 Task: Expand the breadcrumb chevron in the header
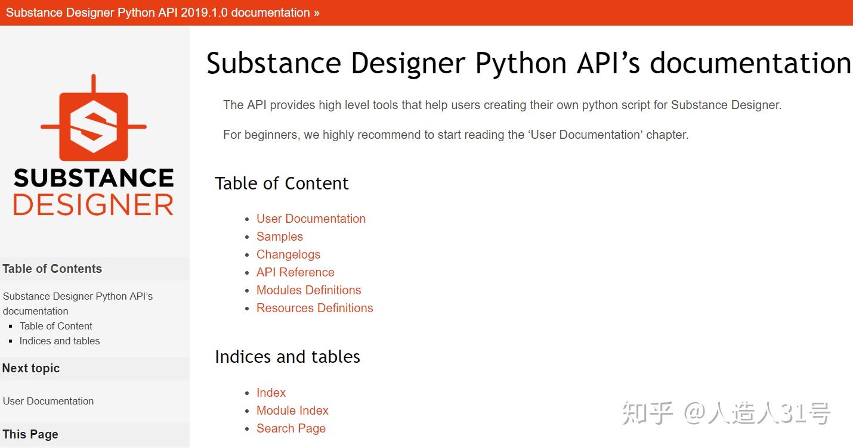[x=317, y=12]
